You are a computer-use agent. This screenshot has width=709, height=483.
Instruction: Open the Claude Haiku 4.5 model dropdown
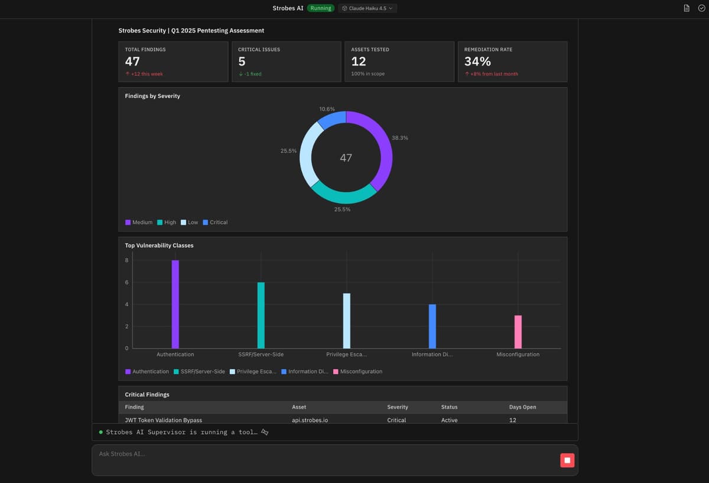click(367, 8)
